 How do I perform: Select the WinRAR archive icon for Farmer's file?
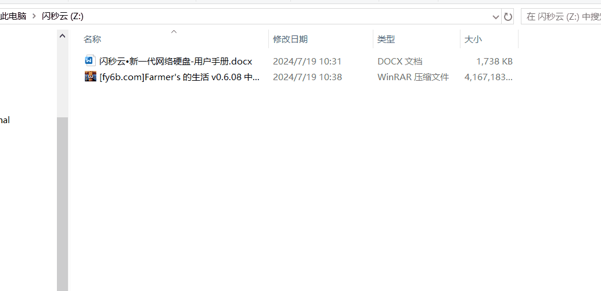[90, 77]
